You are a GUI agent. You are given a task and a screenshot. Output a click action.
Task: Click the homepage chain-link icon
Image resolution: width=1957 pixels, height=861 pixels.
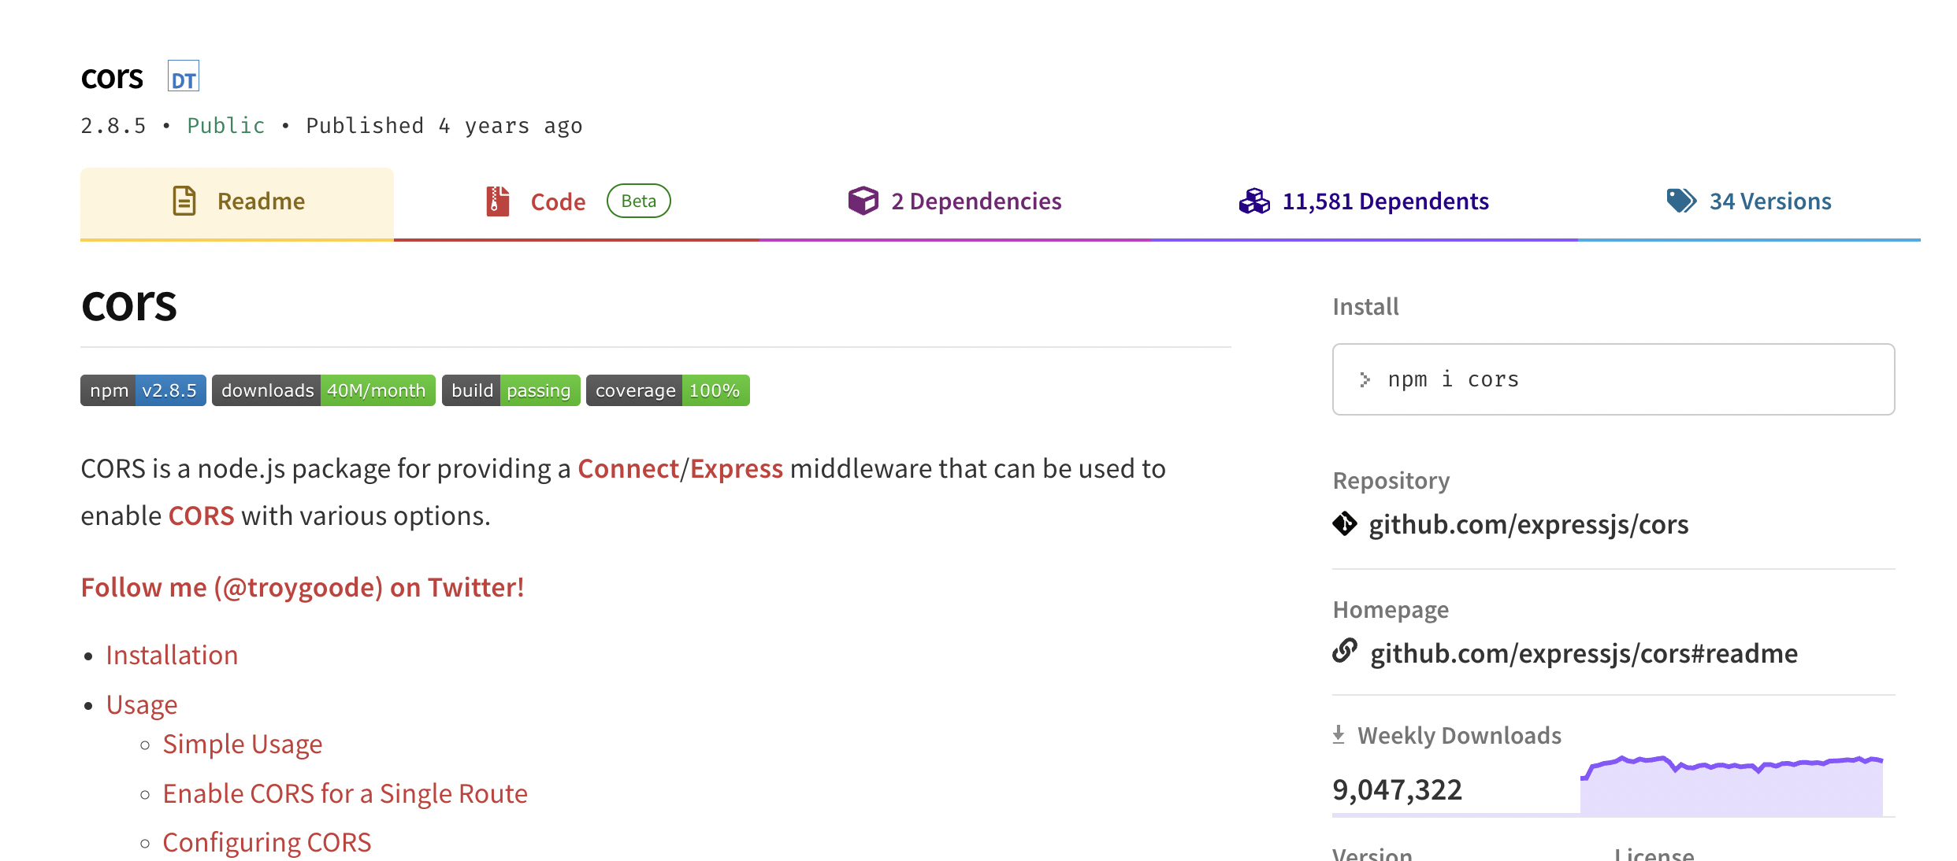[x=1345, y=652]
